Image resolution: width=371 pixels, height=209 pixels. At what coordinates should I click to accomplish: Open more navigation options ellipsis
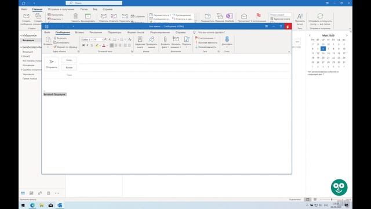tap(57, 193)
